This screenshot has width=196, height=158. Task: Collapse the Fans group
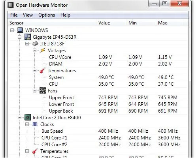tap(34, 91)
